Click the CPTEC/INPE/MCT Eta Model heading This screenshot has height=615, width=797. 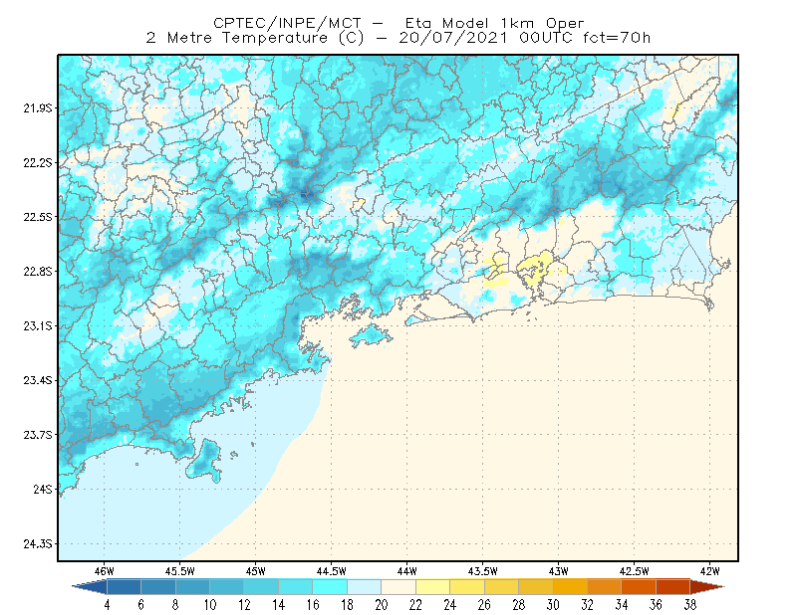[398, 23]
